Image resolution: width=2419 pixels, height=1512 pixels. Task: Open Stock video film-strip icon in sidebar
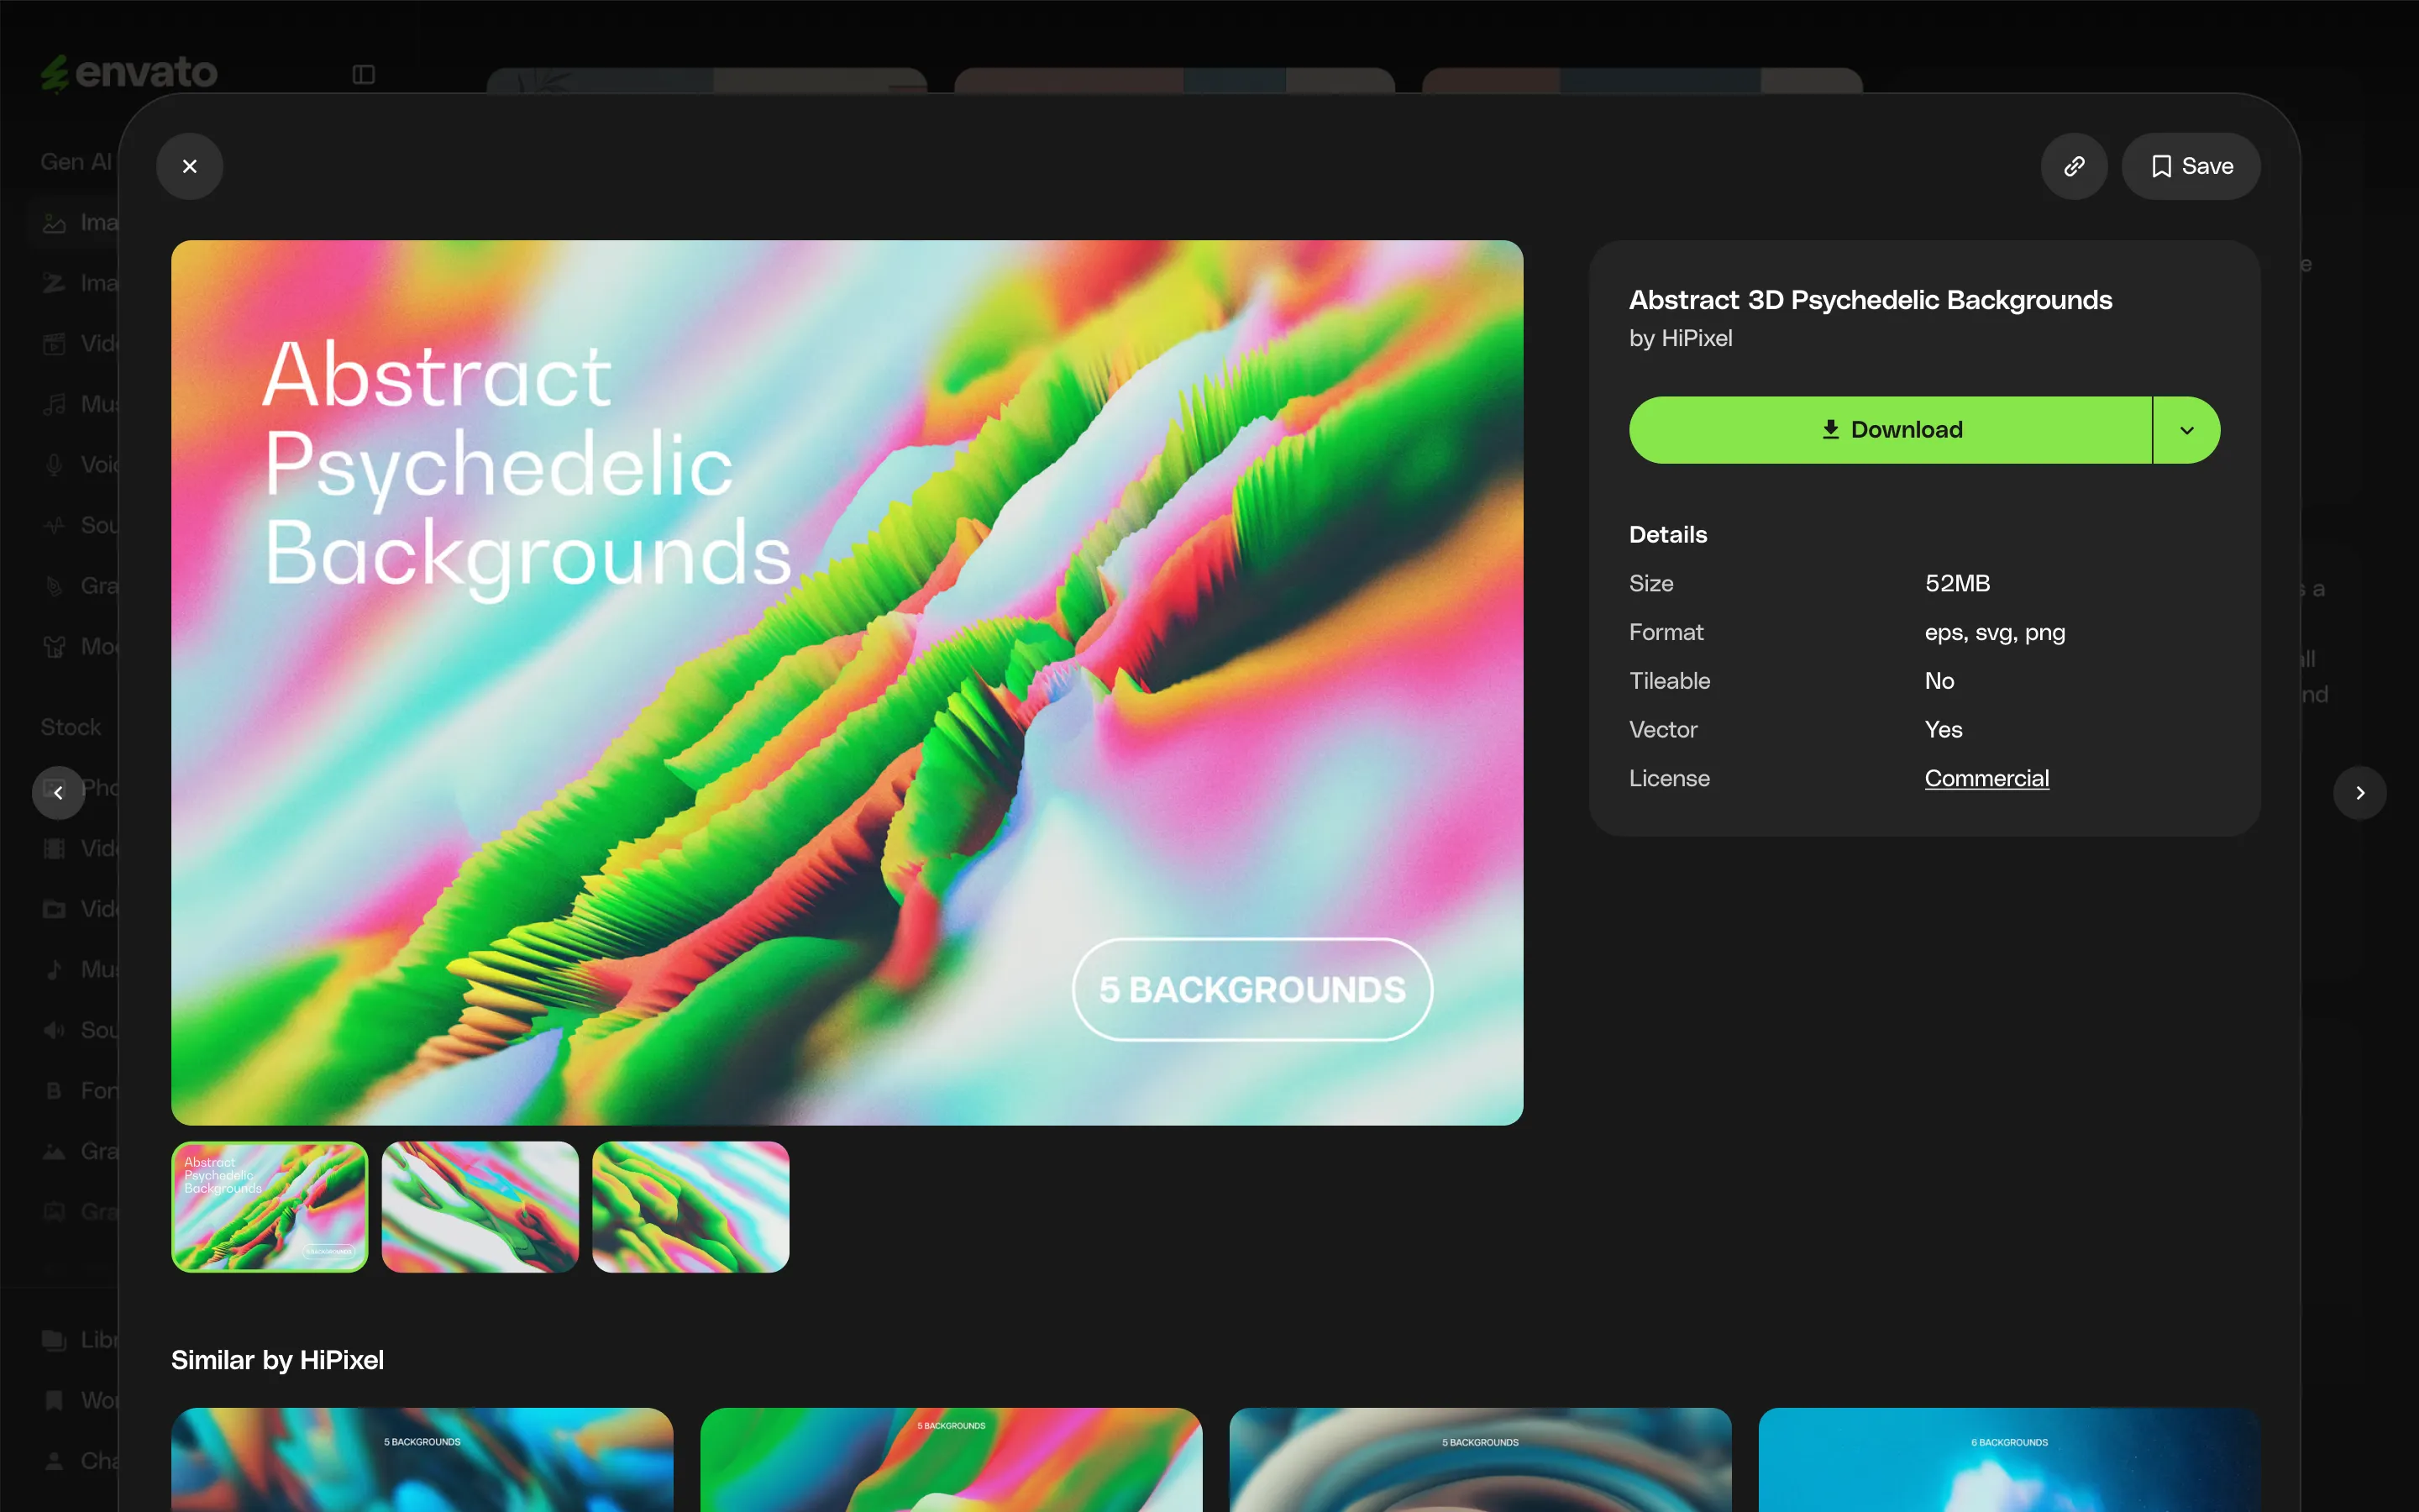(54, 849)
